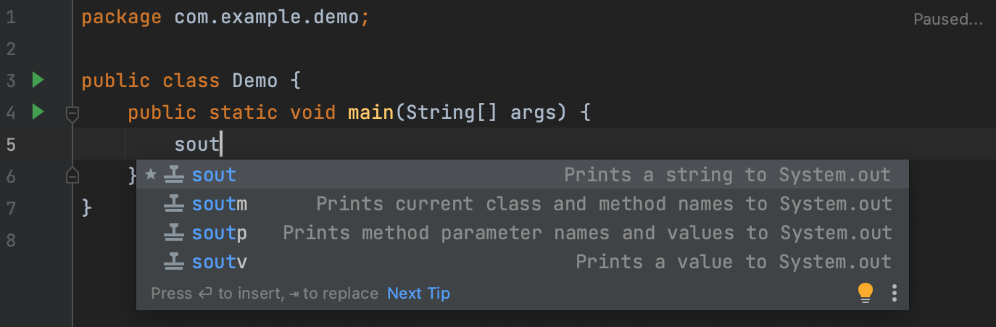This screenshot has height=327, width=996.
Task: Choose the soutm completion entry
Action: click(220, 204)
